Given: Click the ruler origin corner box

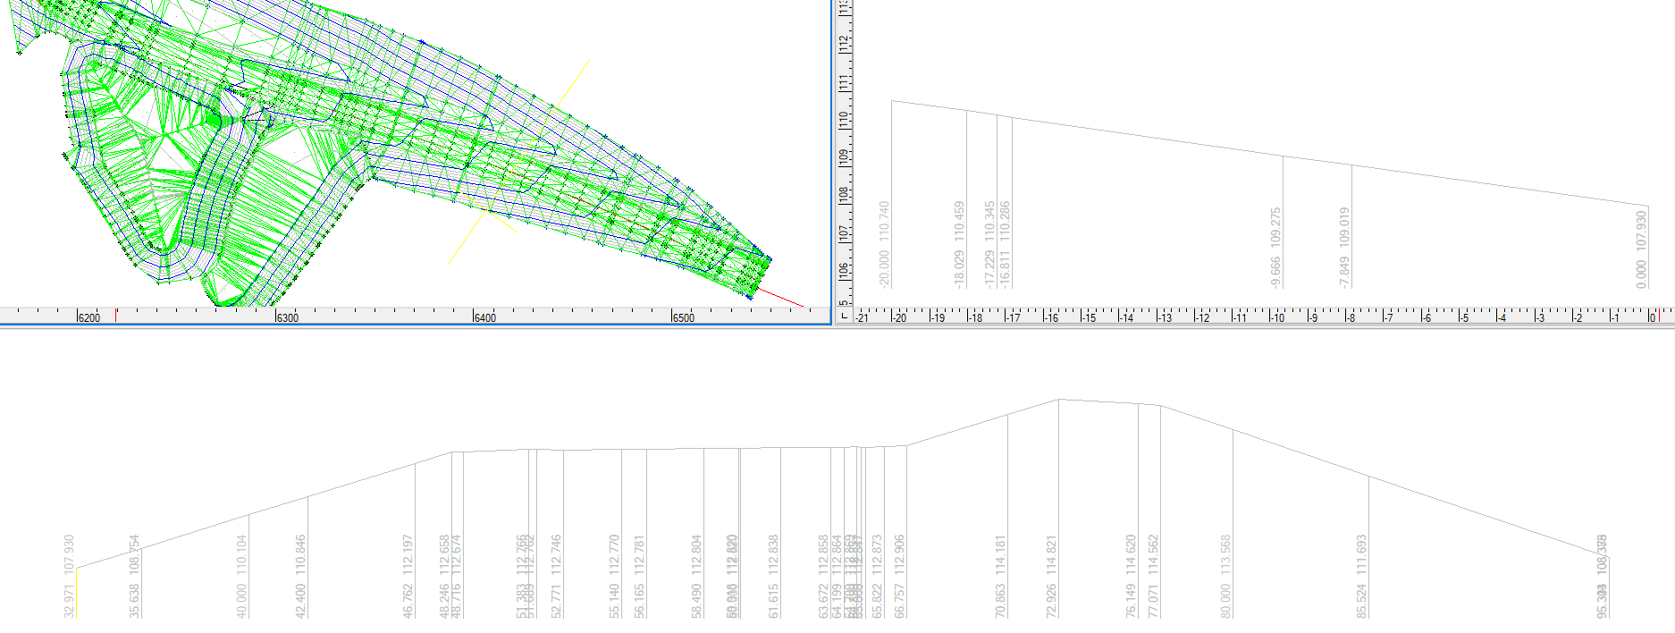Looking at the screenshot, I should pyautogui.click(x=845, y=316).
